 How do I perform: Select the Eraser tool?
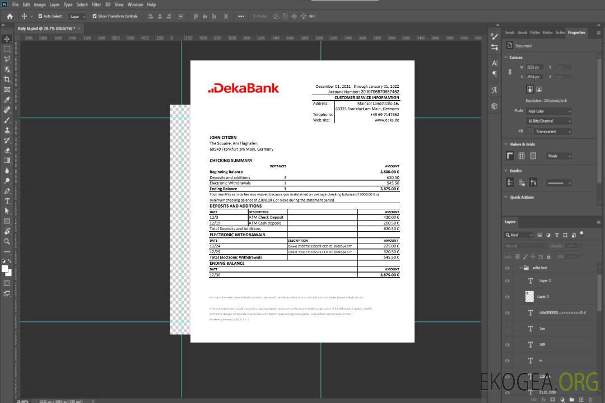7,151
